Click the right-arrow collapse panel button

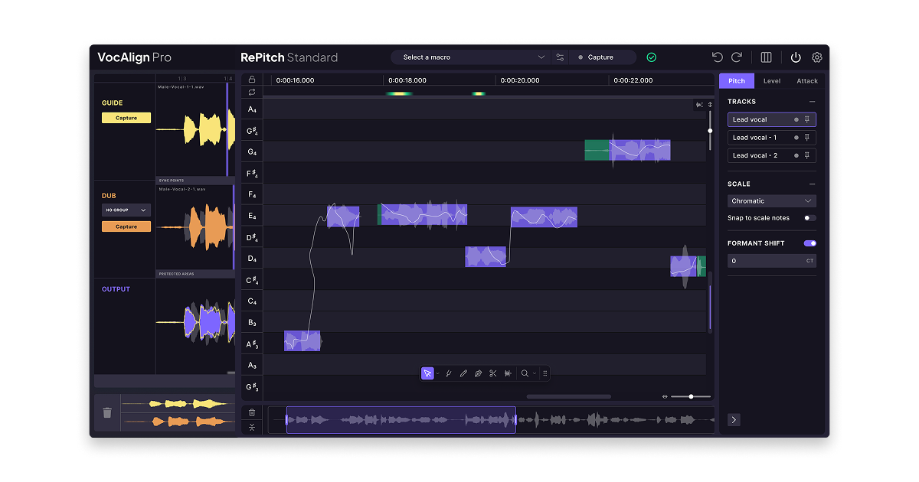pyautogui.click(x=734, y=419)
